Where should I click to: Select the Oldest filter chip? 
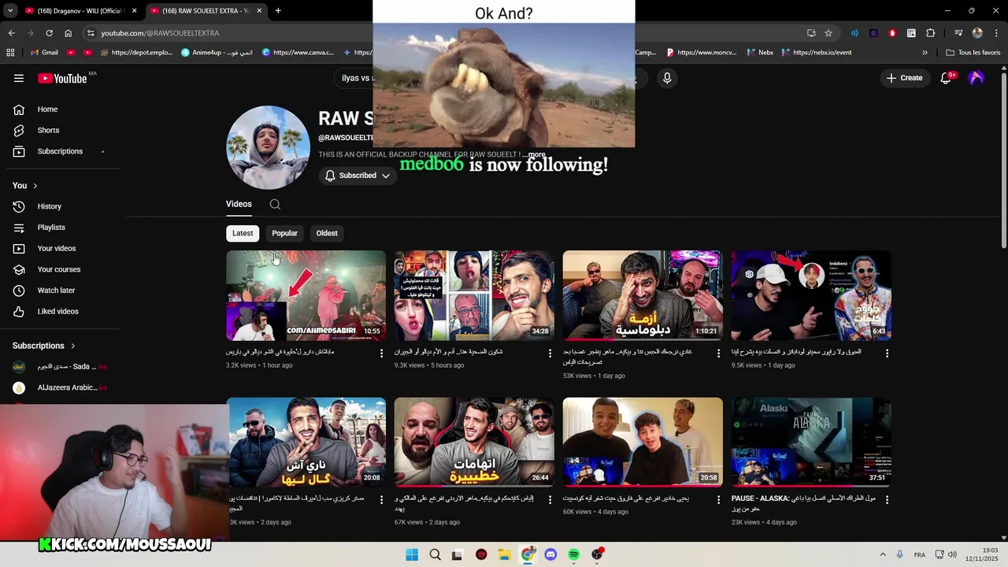(x=327, y=233)
